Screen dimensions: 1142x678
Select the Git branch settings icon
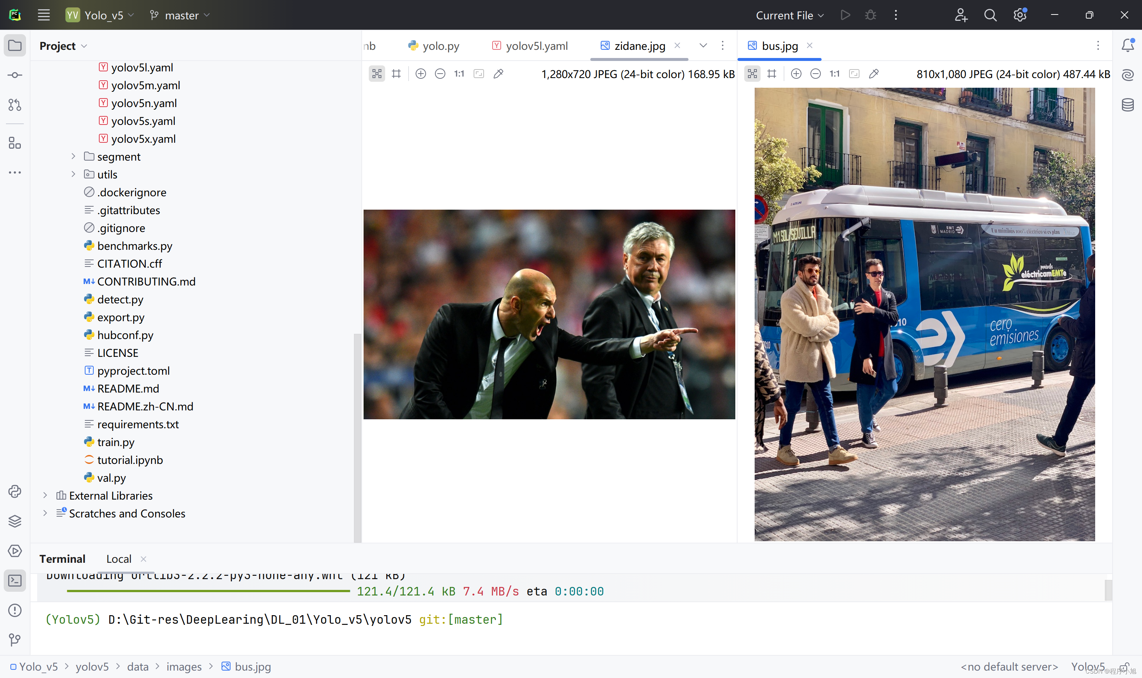point(154,14)
